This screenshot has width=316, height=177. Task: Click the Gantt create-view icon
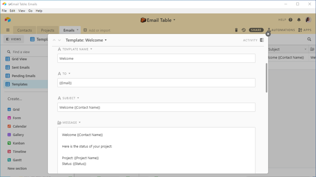(9, 160)
